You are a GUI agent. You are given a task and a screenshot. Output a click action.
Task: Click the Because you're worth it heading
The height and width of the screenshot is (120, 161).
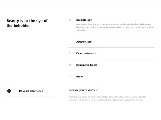[83, 90]
